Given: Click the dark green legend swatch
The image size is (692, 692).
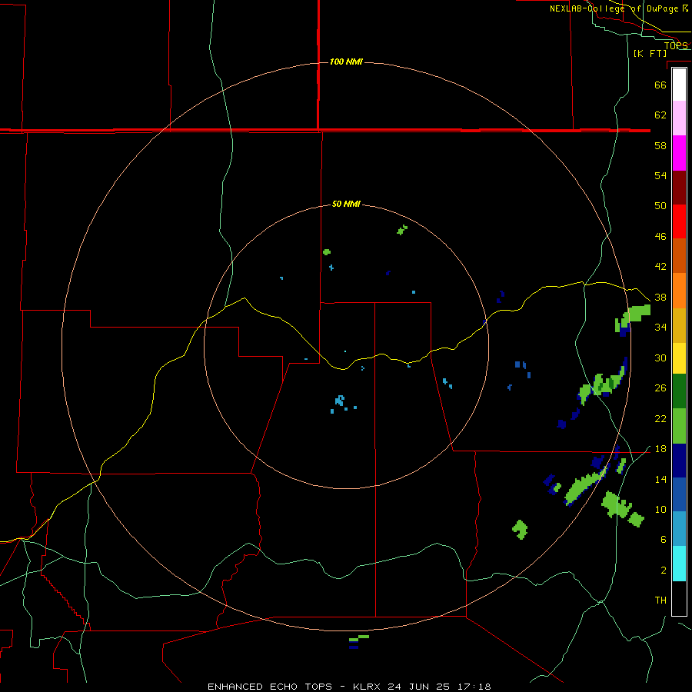Looking at the screenshot, I should [679, 391].
